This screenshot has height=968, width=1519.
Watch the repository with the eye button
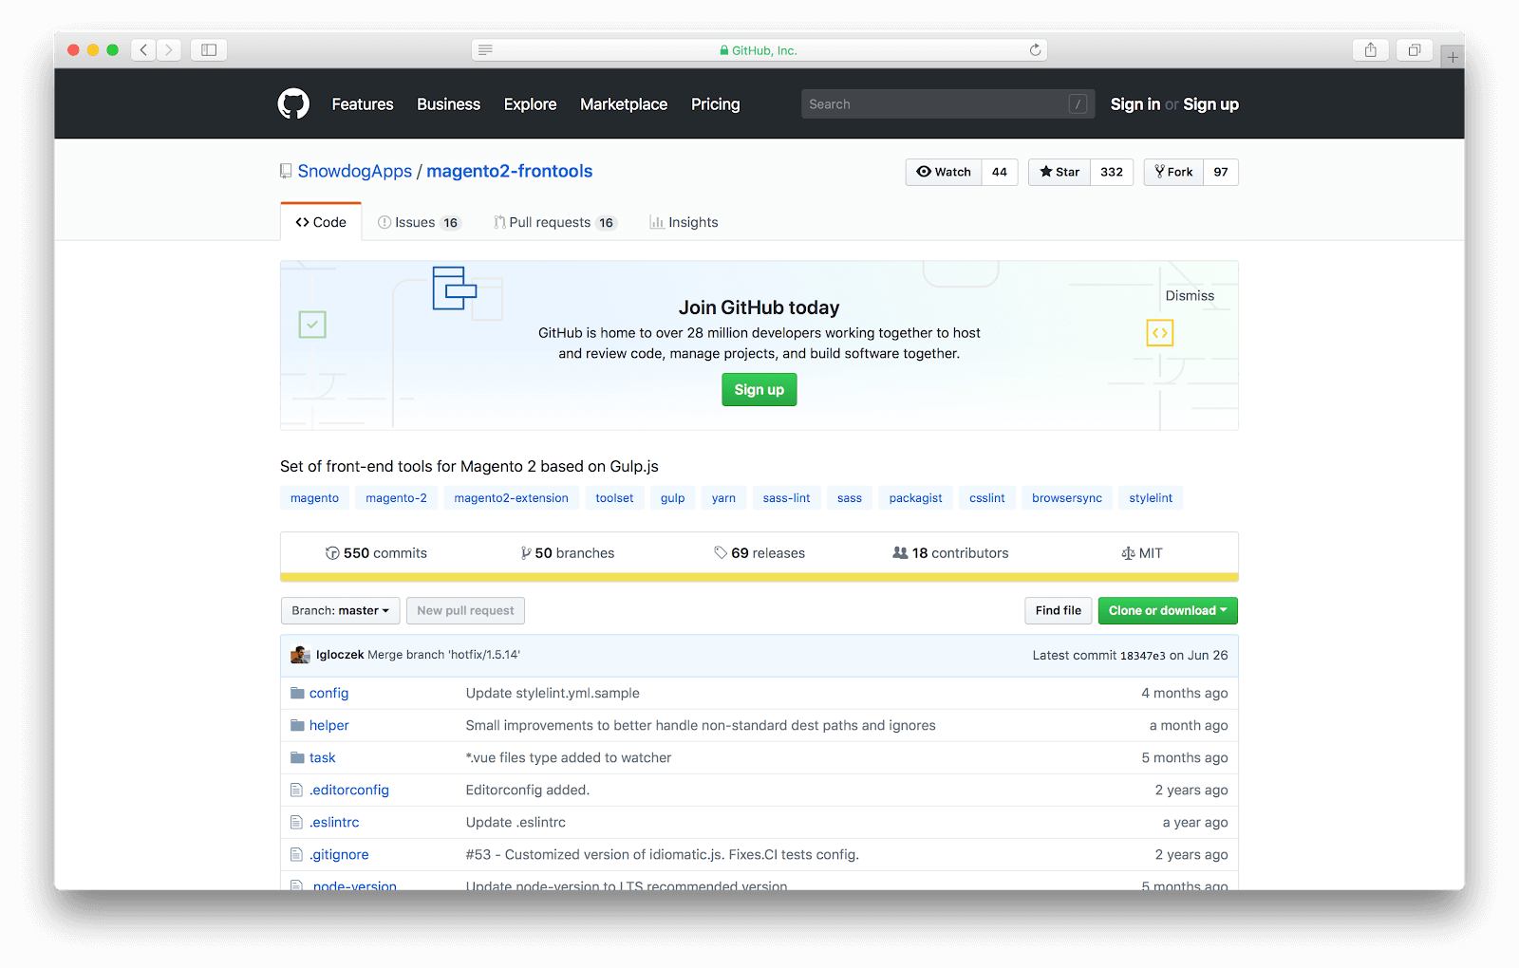point(943,172)
